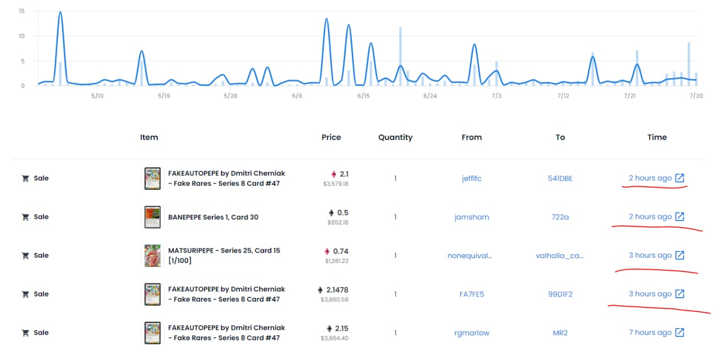The image size is (721, 346).
Task: Click cart icon in the FA7FE5 sale row
Action: click(25, 294)
